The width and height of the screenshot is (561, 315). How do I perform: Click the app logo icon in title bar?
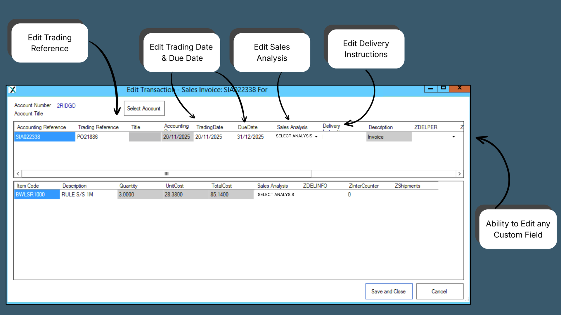[12, 90]
